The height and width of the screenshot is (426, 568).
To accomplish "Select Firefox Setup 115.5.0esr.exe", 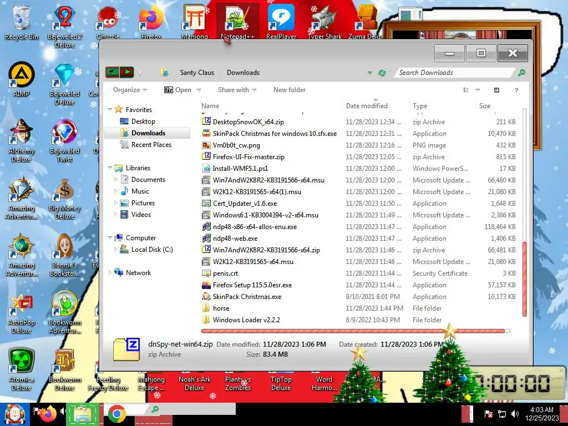I will coord(252,285).
